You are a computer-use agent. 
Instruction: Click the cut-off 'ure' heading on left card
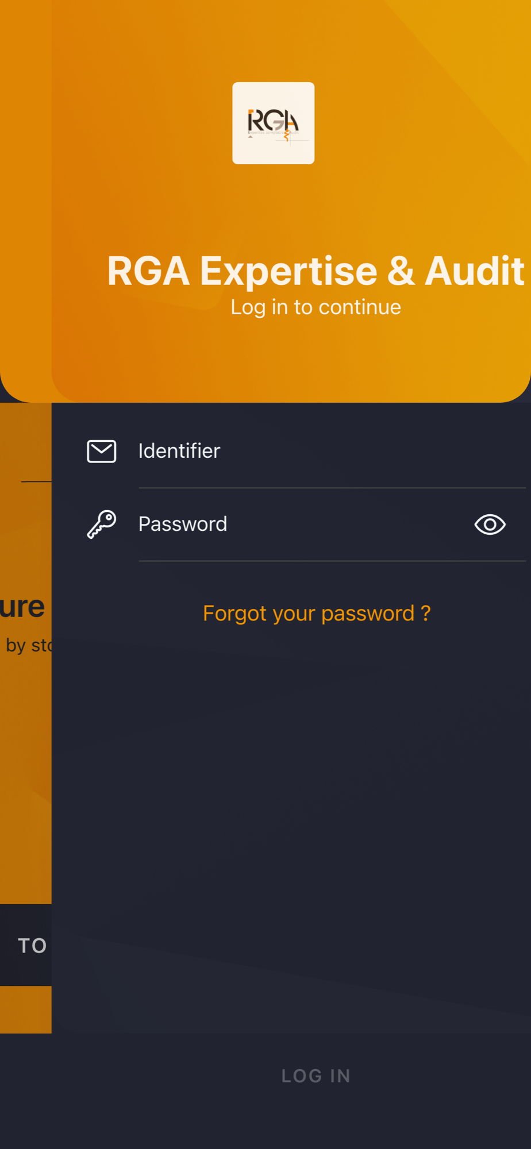tap(22, 607)
